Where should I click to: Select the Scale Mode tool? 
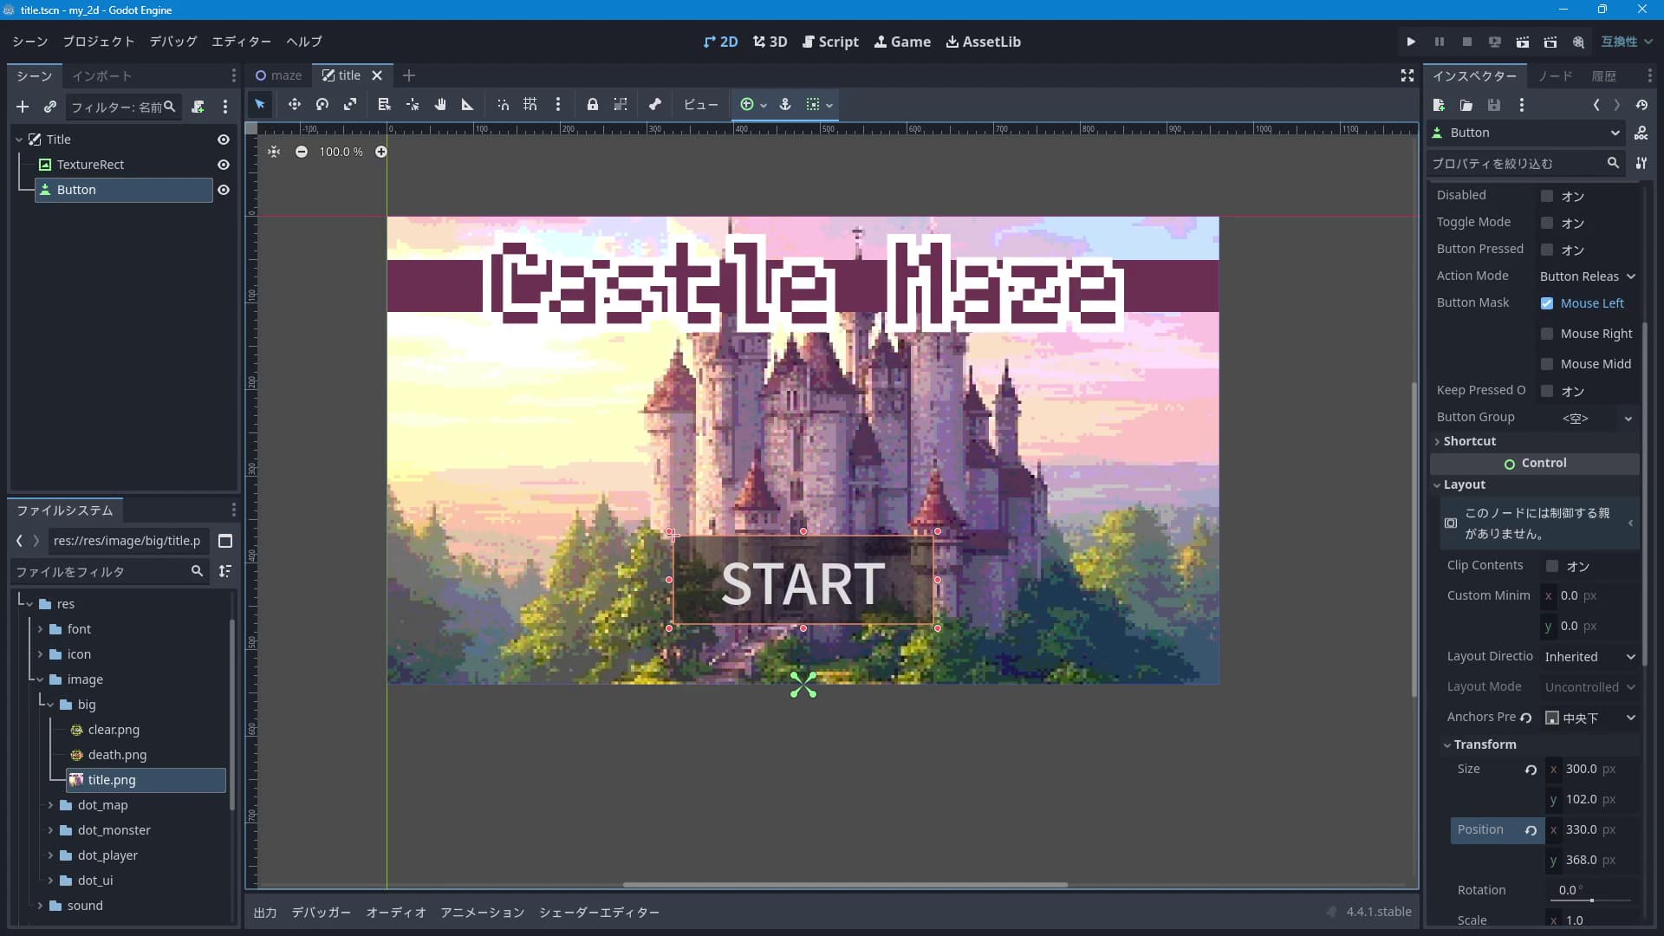pyautogui.click(x=350, y=105)
